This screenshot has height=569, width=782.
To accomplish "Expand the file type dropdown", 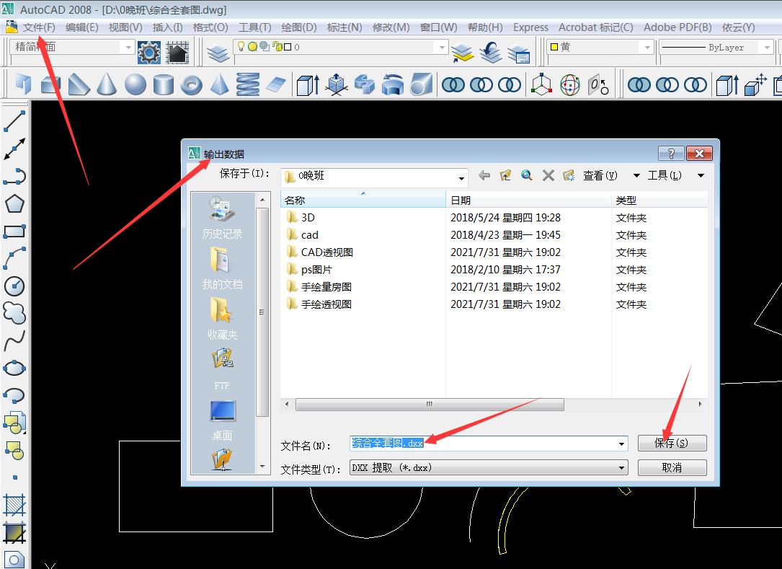I will tap(621, 468).
